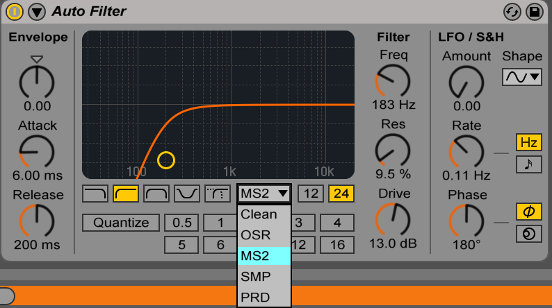Viewport: 552px width, 308px height.
Task: Switch the LFO rate to Hz mode
Action: [529, 143]
